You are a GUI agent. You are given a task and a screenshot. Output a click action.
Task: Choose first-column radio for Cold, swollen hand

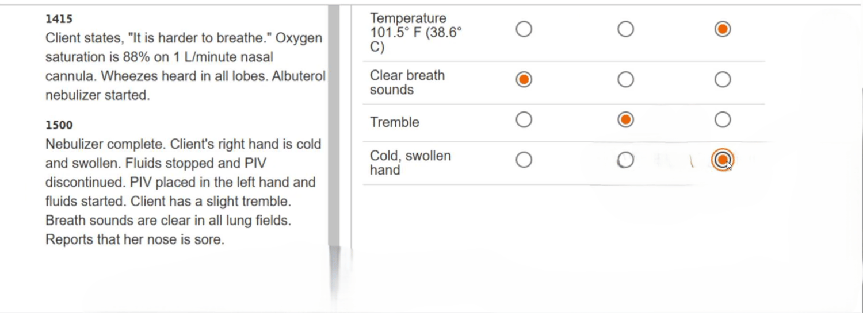[524, 160]
